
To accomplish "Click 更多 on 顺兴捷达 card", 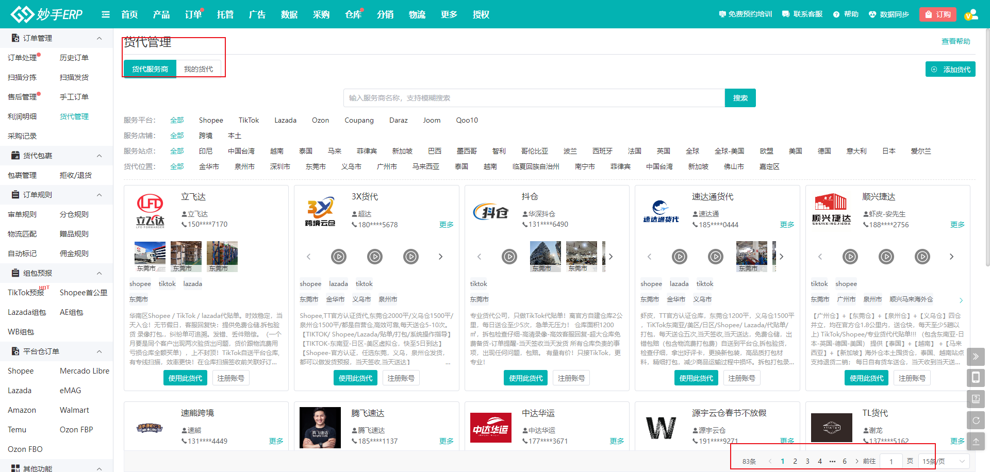I will point(958,225).
